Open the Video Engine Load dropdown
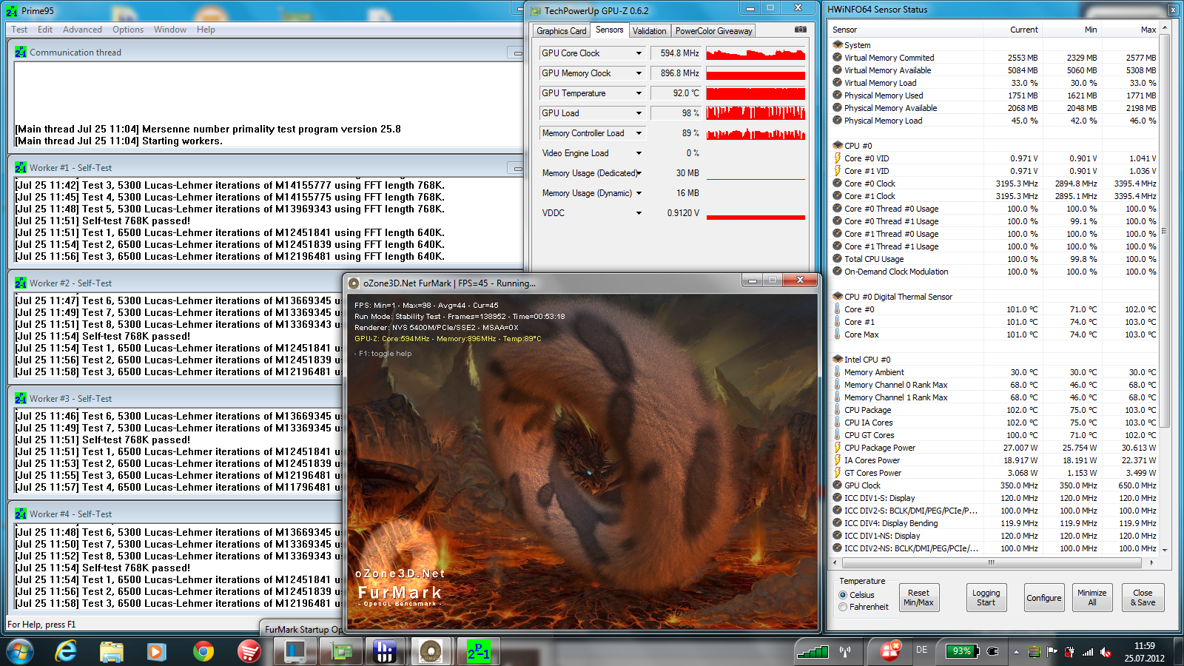Image resolution: width=1184 pixels, height=666 pixels. pyautogui.click(x=639, y=153)
